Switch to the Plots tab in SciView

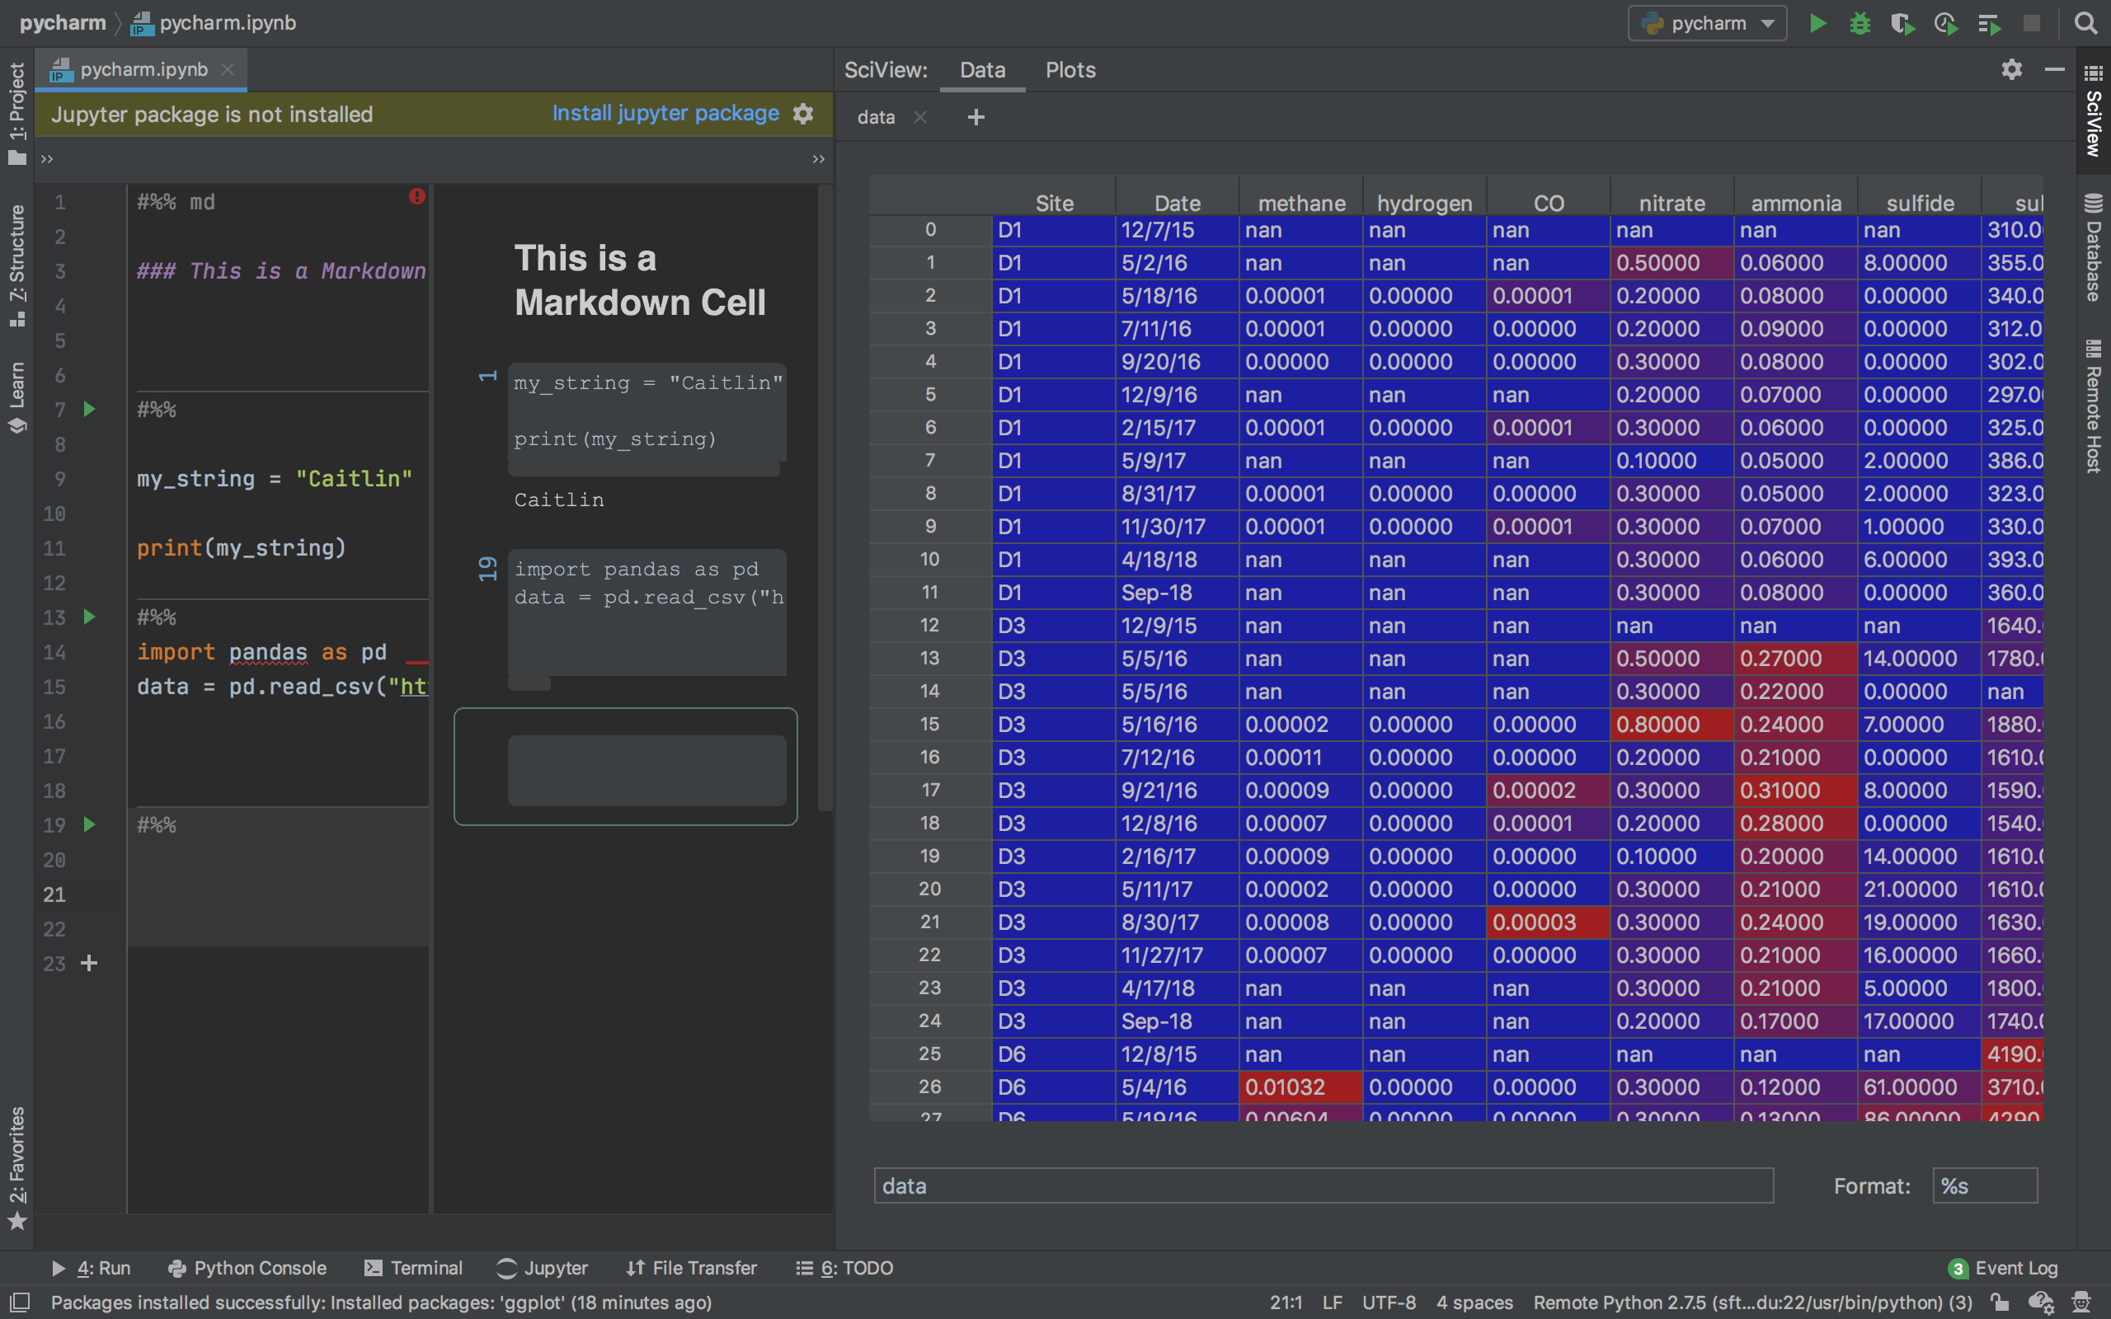tap(1070, 70)
